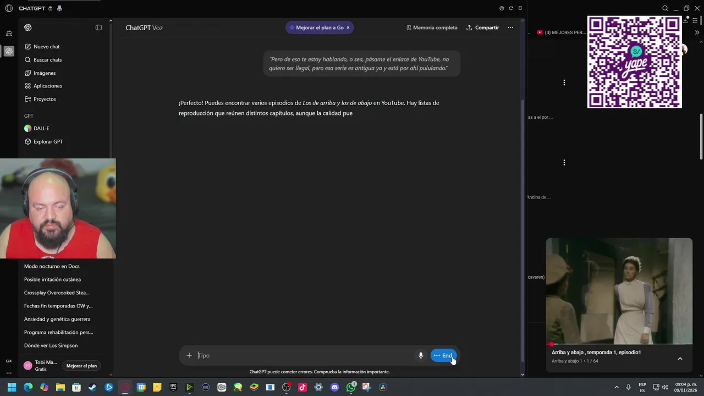This screenshot has height=396, width=704.
Task: Open chat Modo nocturno en Docs
Action: [52, 266]
